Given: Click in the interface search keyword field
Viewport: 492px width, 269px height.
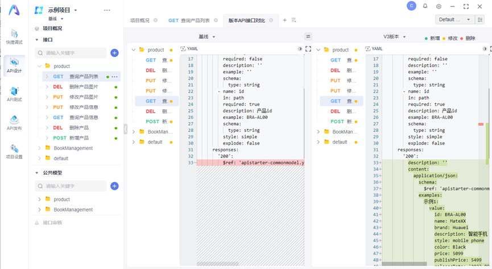Looking at the screenshot, I should point(71,53).
